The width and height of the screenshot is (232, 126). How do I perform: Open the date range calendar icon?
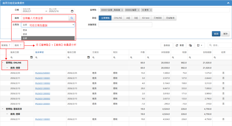[x=71, y=11]
